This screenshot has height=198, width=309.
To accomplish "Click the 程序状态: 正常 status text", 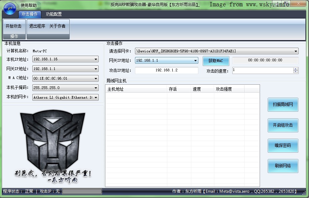I will (18, 191).
